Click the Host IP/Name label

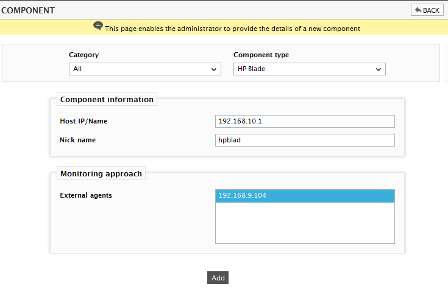(x=84, y=121)
